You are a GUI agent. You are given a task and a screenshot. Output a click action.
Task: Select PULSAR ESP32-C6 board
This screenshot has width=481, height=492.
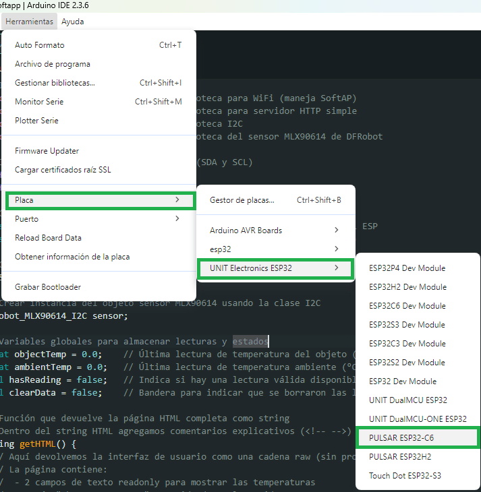pos(418,437)
